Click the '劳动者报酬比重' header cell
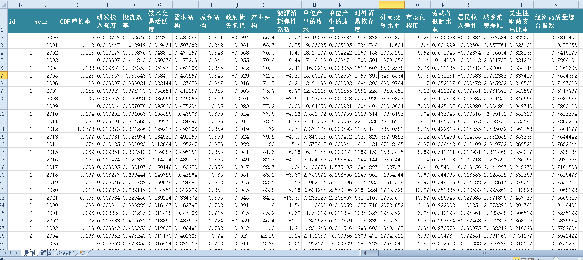Image resolution: width=583 pixels, height=260 pixels. (x=443, y=21)
